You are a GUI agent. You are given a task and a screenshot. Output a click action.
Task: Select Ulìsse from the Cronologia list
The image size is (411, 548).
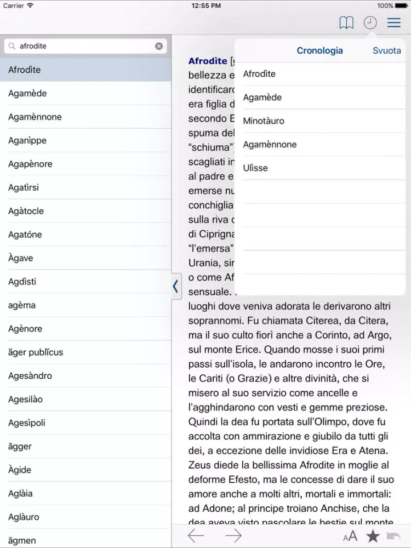click(255, 168)
